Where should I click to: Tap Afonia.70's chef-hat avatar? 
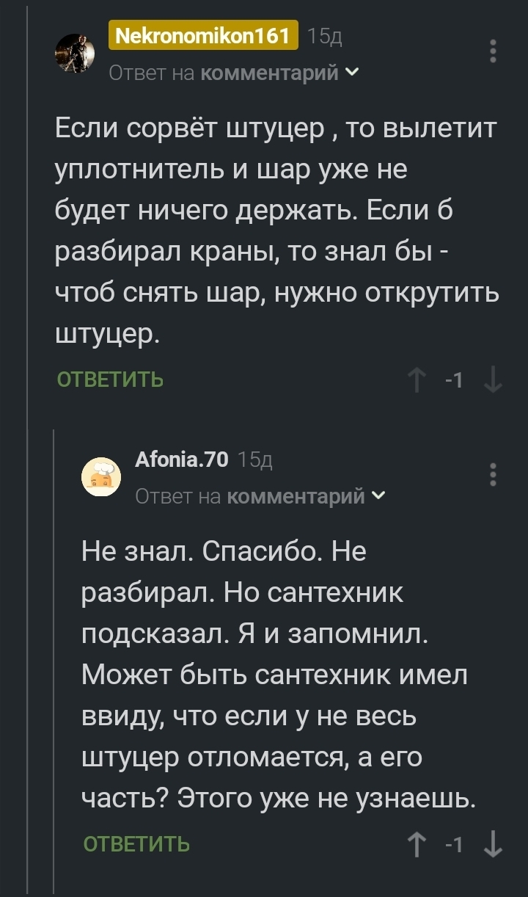tap(101, 477)
